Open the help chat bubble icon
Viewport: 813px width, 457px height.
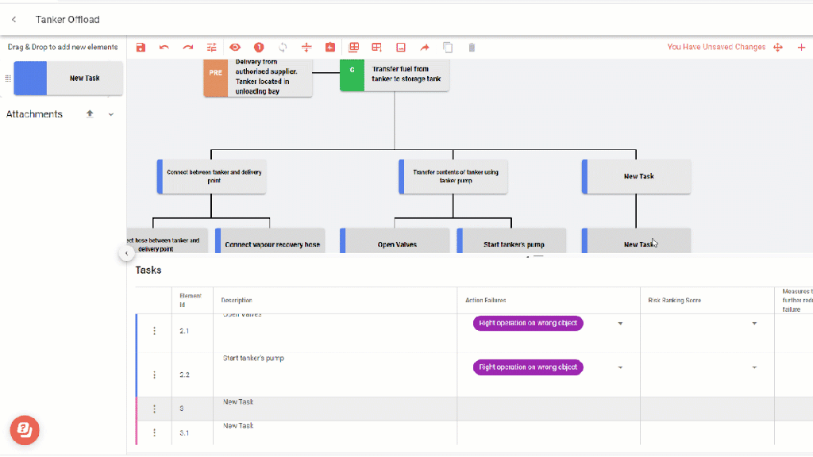coord(25,429)
